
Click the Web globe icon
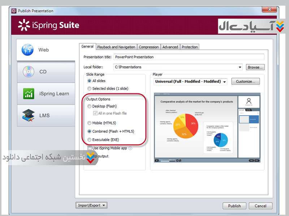(27, 50)
